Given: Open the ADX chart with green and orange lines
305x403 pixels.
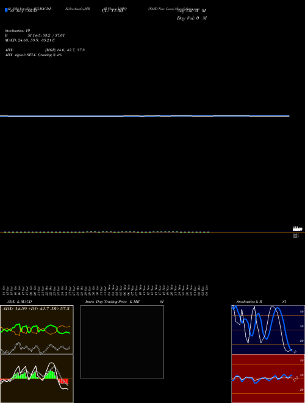Looking at the screenshot, I should (x=37, y=330).
